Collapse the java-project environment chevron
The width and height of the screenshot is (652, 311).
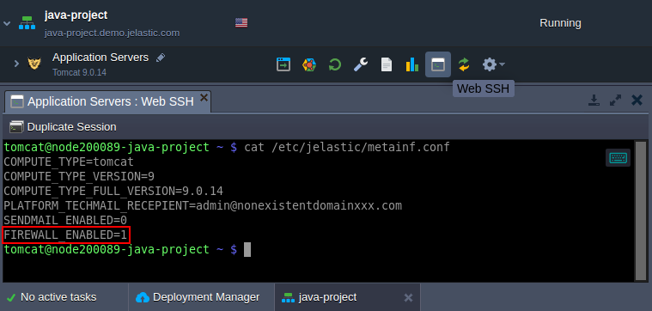click(7, 23)
